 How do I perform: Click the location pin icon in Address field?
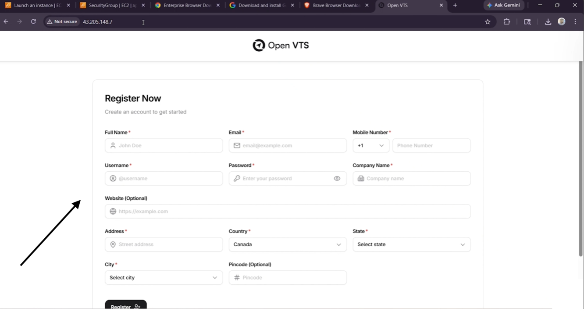point(113,244)
